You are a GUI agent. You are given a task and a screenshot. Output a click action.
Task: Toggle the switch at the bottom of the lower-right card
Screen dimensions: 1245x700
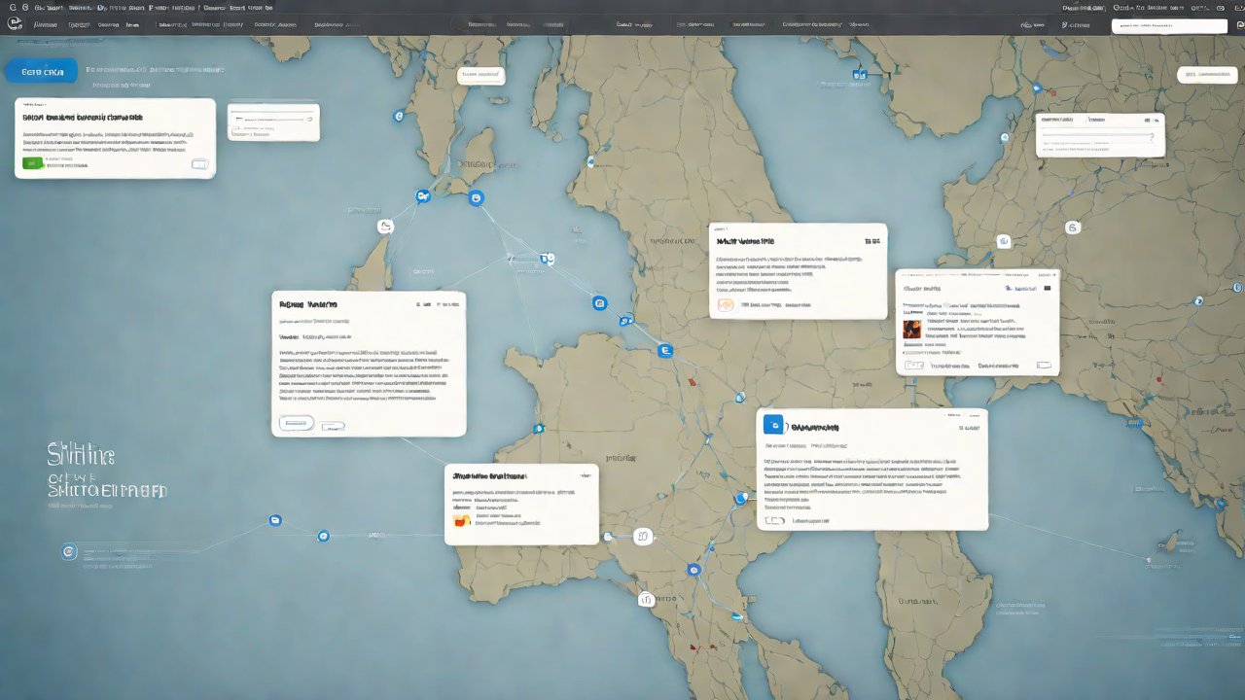tap(774, 521)
